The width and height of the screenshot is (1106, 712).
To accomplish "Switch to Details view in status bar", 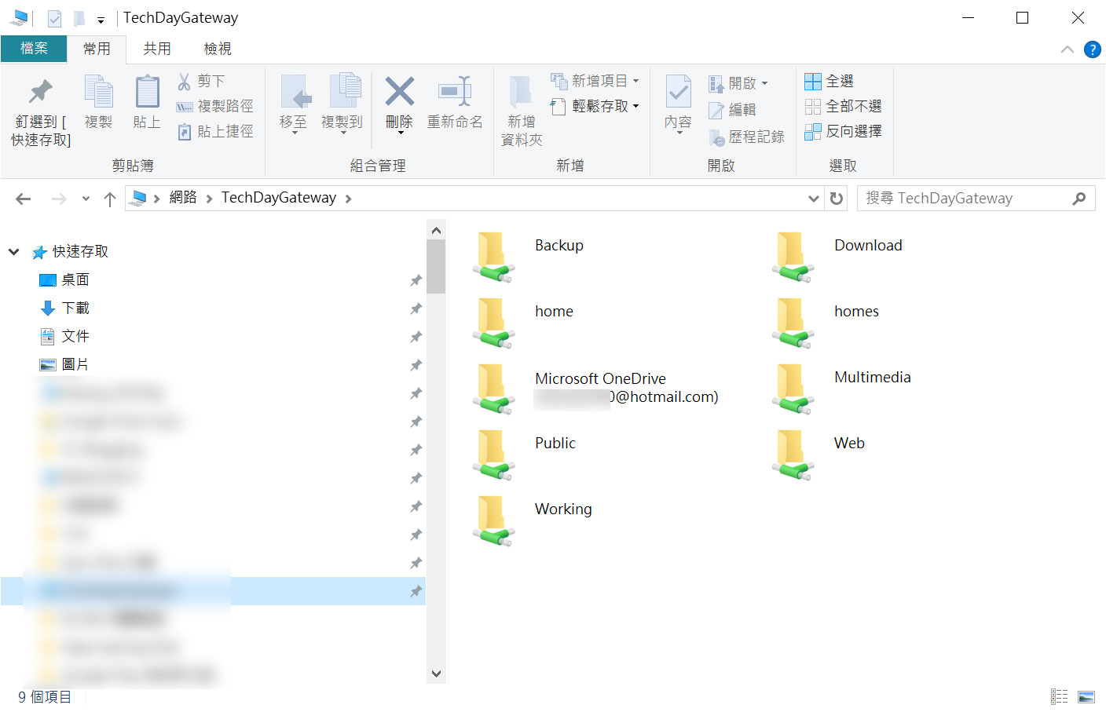I will pyautogui.click(x=1060, y=696).
